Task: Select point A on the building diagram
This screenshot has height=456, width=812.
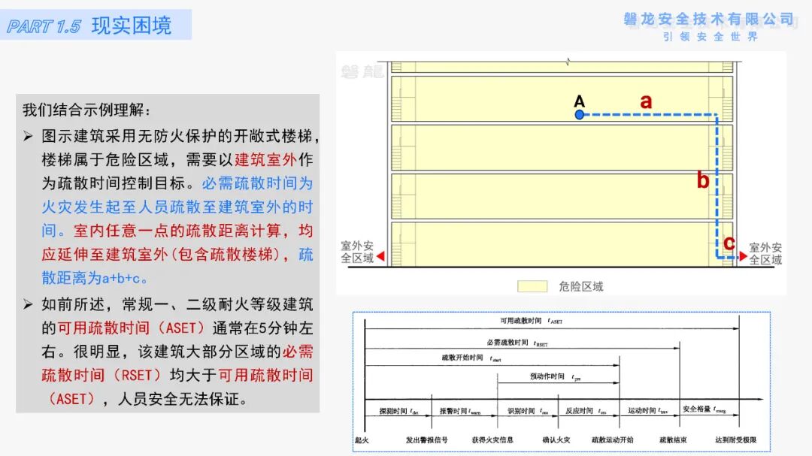Action: tap(579, 114)
